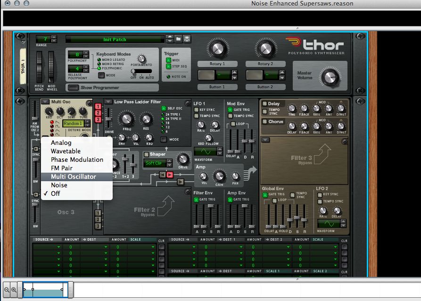Image resolution: width=421 pixels, height=301 pixels.
Task: Select oscillator routing button 2 for Filter 1
Action: 98,113
